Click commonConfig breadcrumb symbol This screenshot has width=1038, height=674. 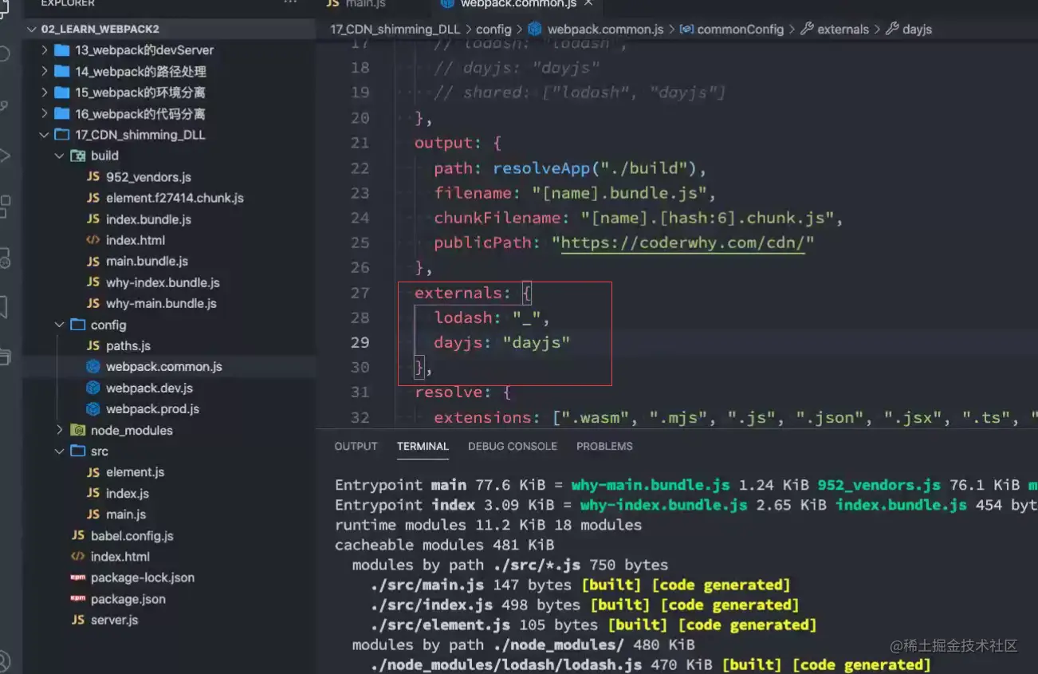coord(740,30)
